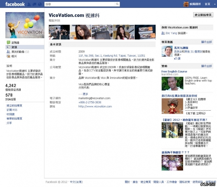Click the Facebook logo in header
The height and width of the screenshot is (187, 217).
(x=15, y=4)
